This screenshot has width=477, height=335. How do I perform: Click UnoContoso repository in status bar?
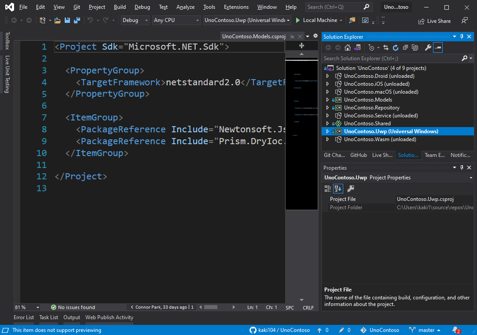[x=380, y=330]
